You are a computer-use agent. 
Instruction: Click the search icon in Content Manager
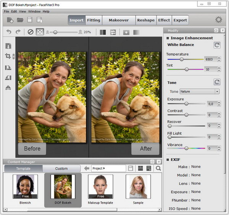[158, 168]
